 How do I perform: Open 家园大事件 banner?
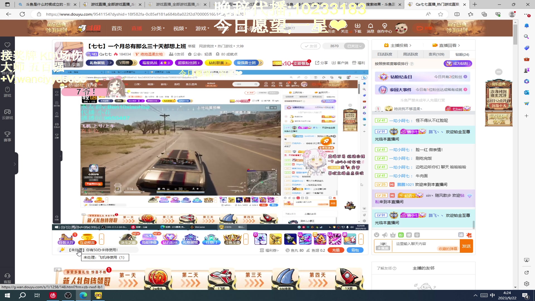tap(422, 90)
